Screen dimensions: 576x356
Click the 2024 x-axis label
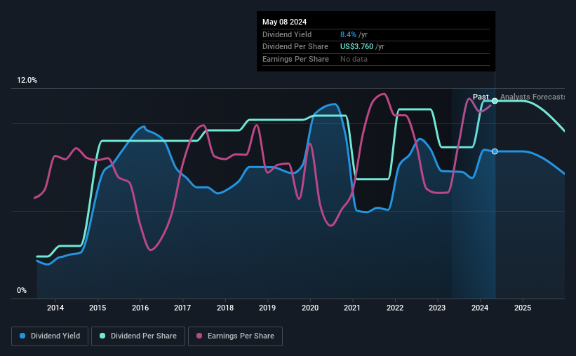(x=480, y=308)
